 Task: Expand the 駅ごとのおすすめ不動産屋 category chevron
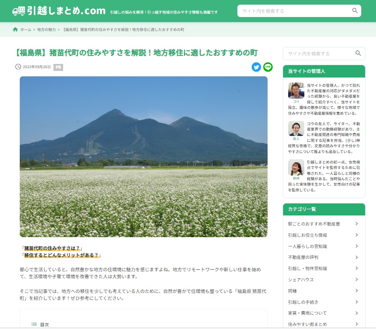coord(357,224)
